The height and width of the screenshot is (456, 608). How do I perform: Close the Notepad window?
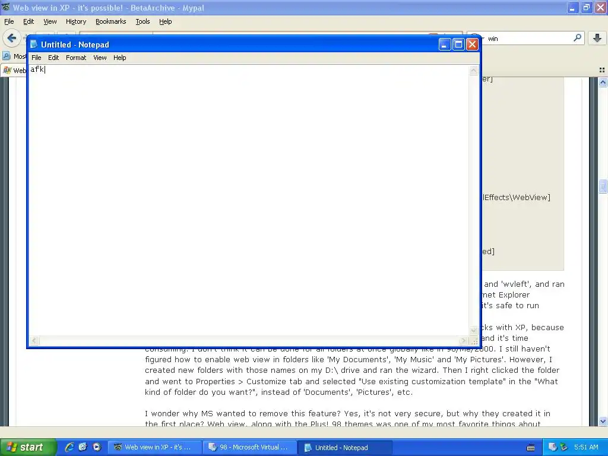coord(472,45)
